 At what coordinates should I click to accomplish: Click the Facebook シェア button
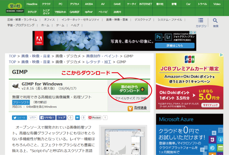[x=61, y=118]
